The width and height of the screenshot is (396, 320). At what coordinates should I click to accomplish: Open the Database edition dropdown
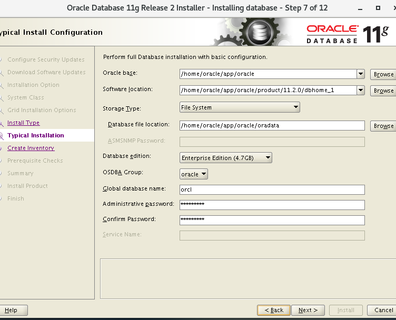[x=226, y=158]
